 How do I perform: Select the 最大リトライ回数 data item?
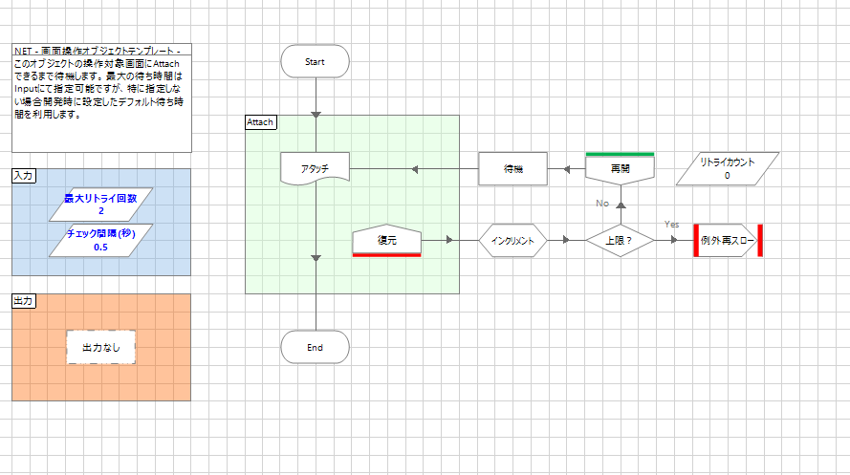[x=100, y=205]
